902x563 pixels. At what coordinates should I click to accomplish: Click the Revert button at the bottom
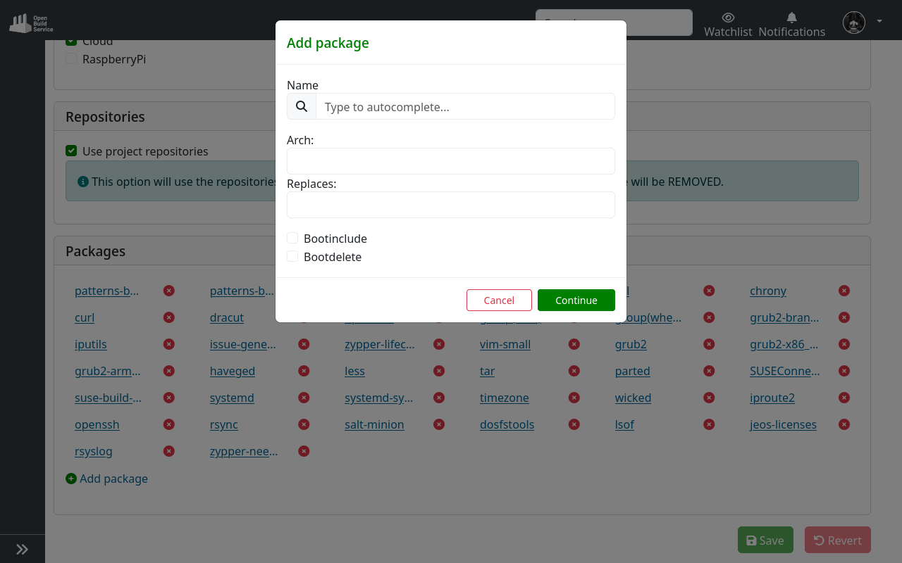coord(837,540)
